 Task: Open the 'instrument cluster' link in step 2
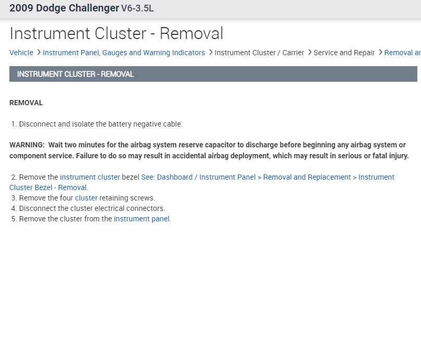coord(90,177)
